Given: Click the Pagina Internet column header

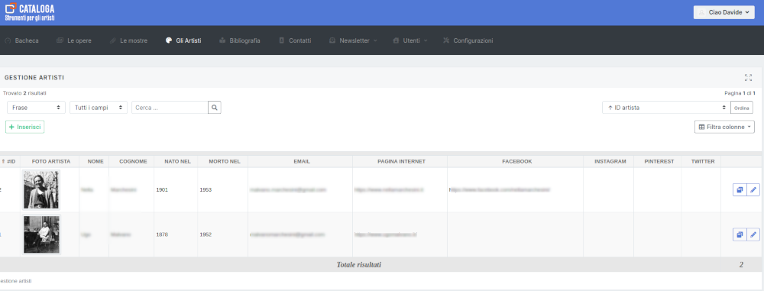Looking at the screenshot, I should [x=402, y=161].
